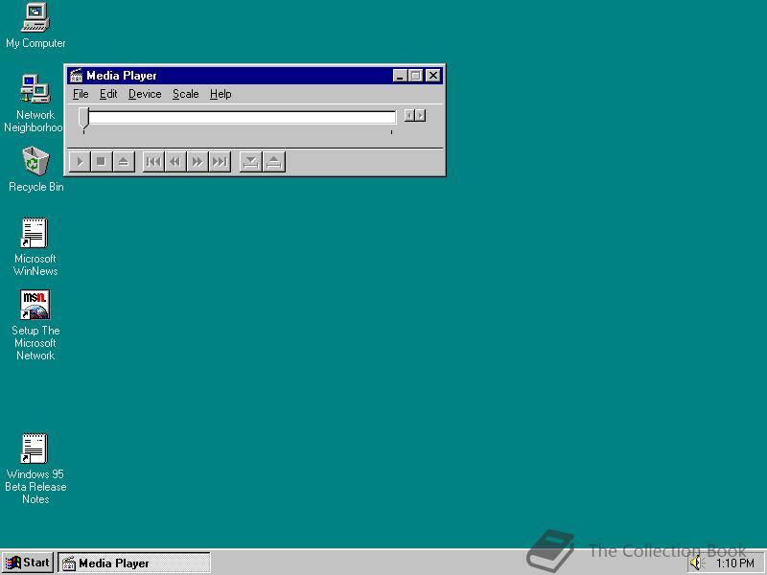767x575 pixels.
Task: Open the File menu
Action: pos(81,94)
